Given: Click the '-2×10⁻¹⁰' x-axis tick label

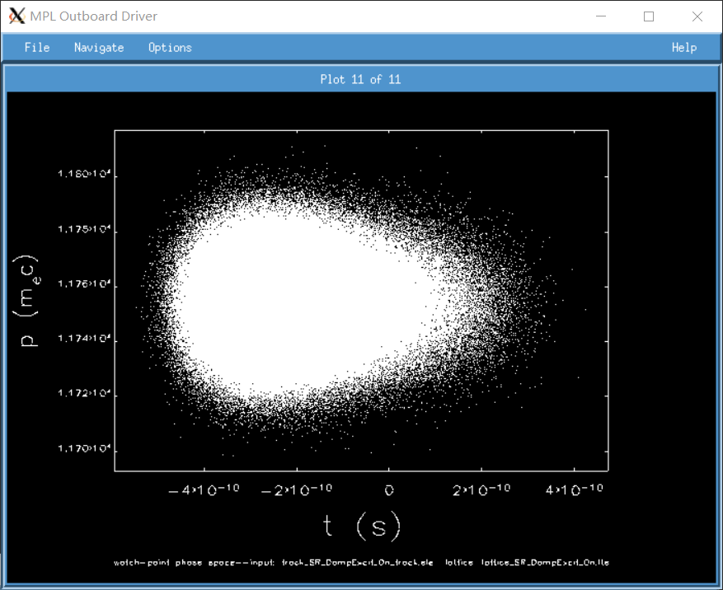Looking at the screenshot, I should 296,489.
